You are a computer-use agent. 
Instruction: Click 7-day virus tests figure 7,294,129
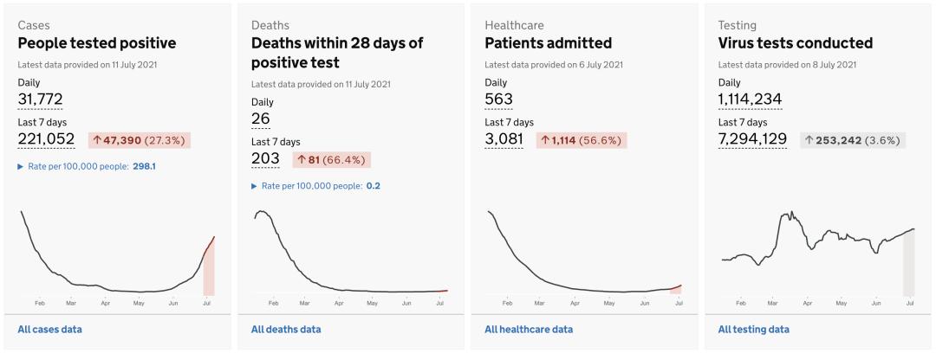coord(752,139)
